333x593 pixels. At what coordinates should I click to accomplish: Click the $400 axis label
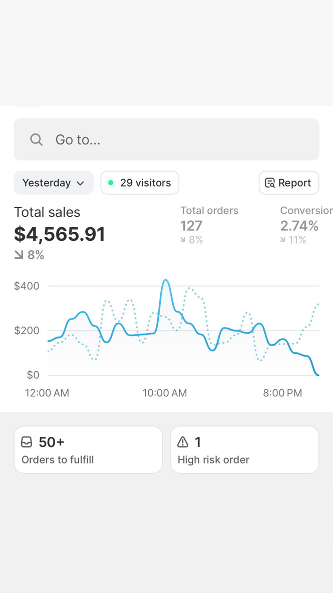click(x=27, y=286)
